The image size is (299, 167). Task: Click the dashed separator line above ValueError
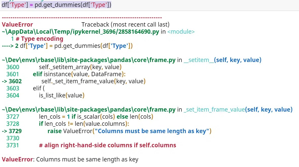(x=81, y=17)
